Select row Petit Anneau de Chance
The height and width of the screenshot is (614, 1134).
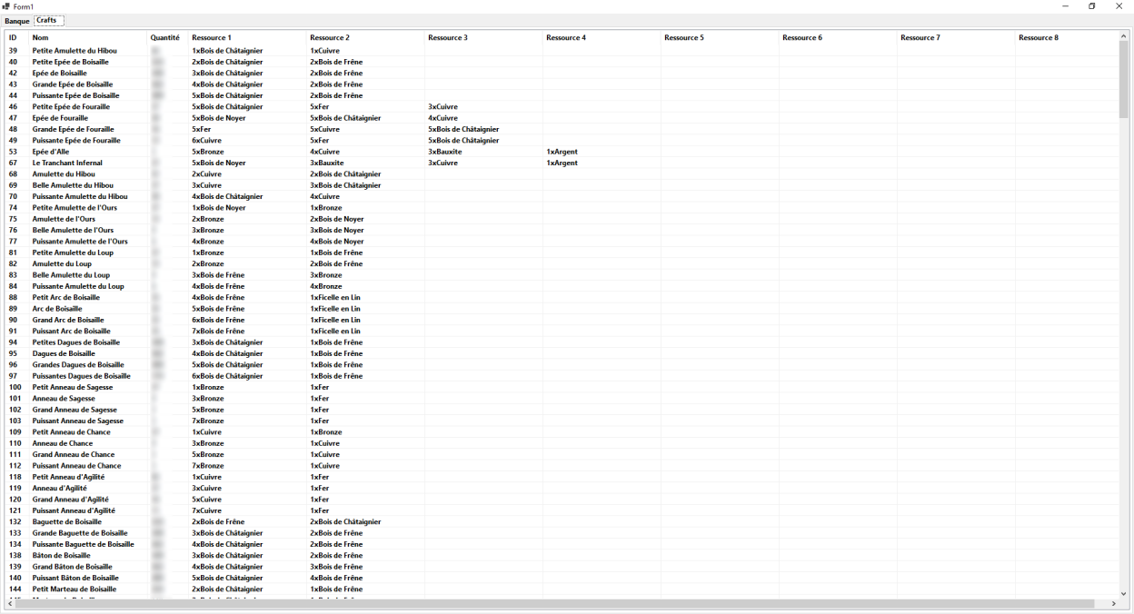click(x=562, y=431)
